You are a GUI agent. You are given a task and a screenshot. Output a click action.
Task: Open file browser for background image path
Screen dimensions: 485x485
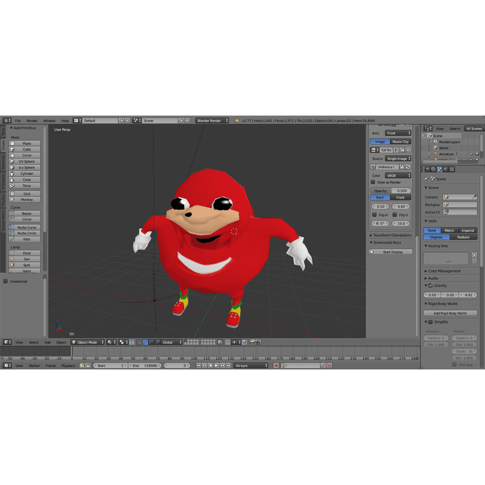point(402,167)
